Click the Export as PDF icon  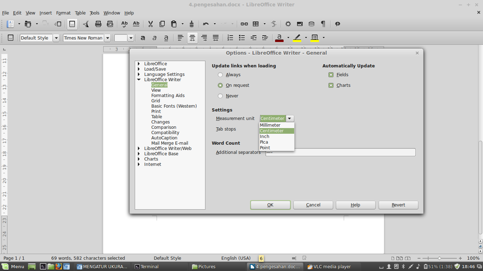coord(87,24)
